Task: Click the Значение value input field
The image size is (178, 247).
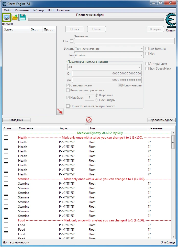Action: pos(124,41)
